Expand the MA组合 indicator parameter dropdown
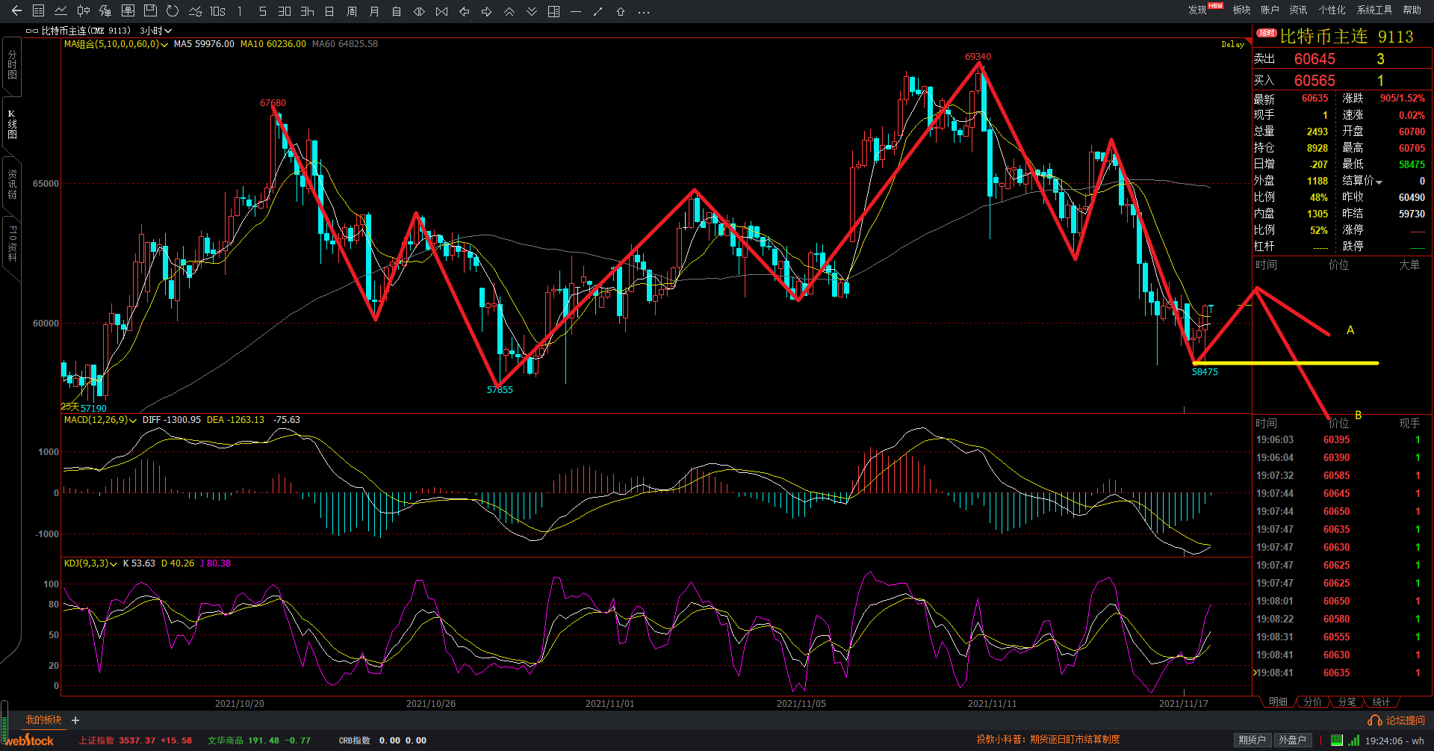 164,45
